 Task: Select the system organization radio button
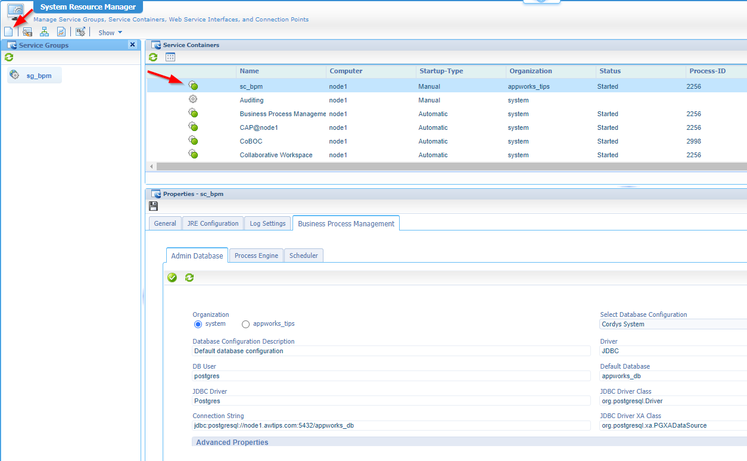pos(198,324)
